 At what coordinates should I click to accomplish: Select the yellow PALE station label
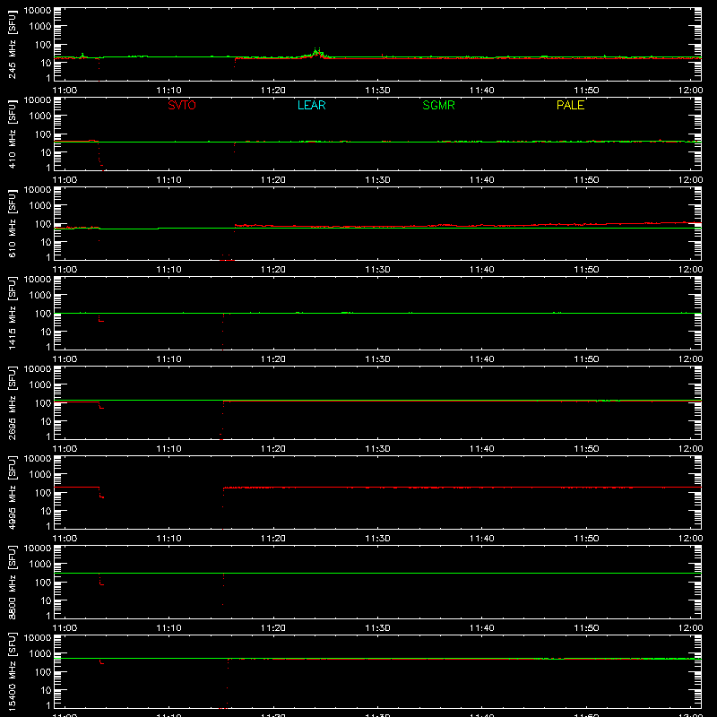570,105
